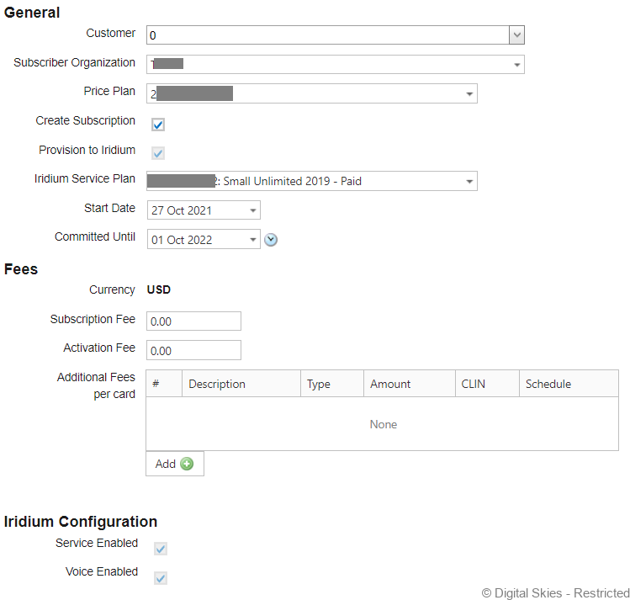Expand the Iridium Service Plan dropdown
The width and height of the screenshot is (630, 600).
469,181
